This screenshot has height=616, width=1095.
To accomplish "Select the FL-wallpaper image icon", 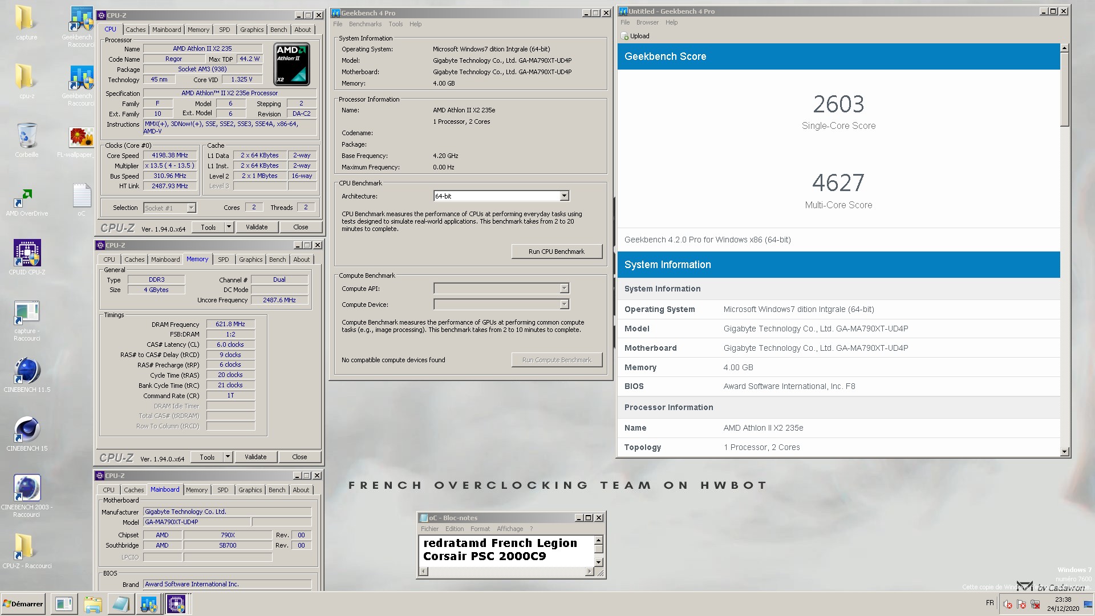I will coord(80,140).
